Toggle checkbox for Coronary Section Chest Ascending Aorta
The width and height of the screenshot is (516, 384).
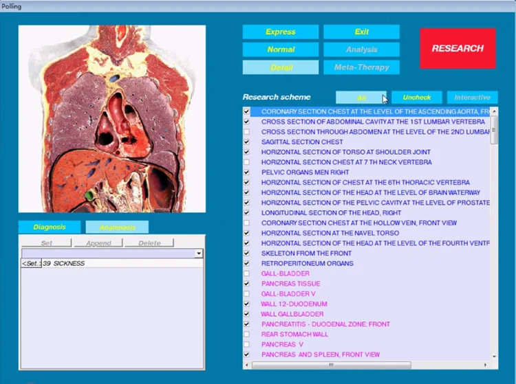coord(246,112)
